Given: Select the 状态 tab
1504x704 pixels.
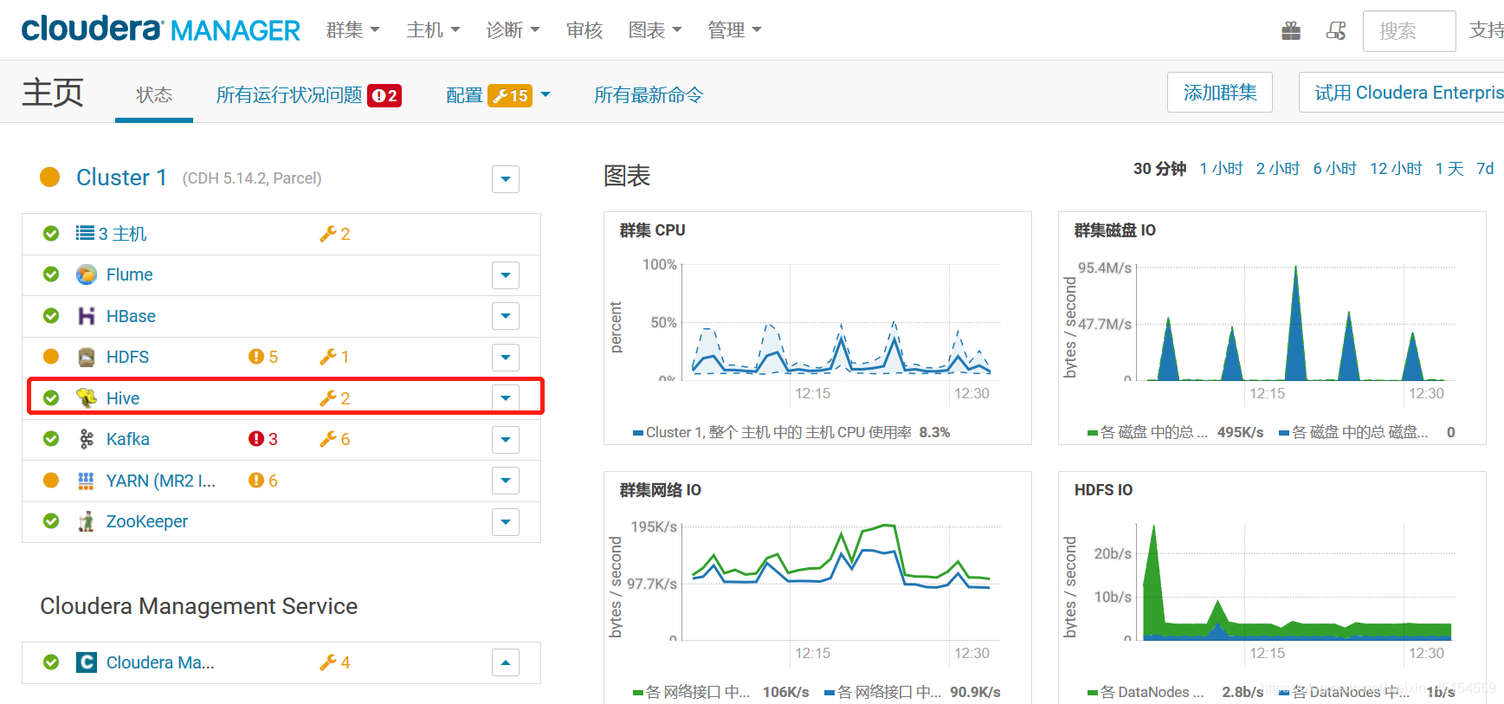Looking at the screenshot, I should pyautogui.click(x=154, y=94).
